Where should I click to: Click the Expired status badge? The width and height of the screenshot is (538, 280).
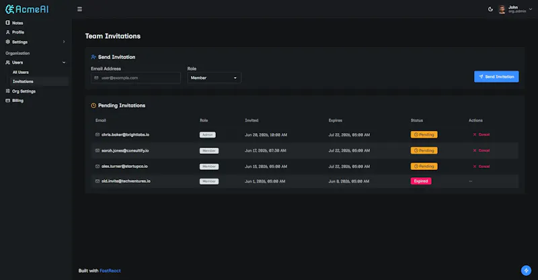(x=421, y=181)
